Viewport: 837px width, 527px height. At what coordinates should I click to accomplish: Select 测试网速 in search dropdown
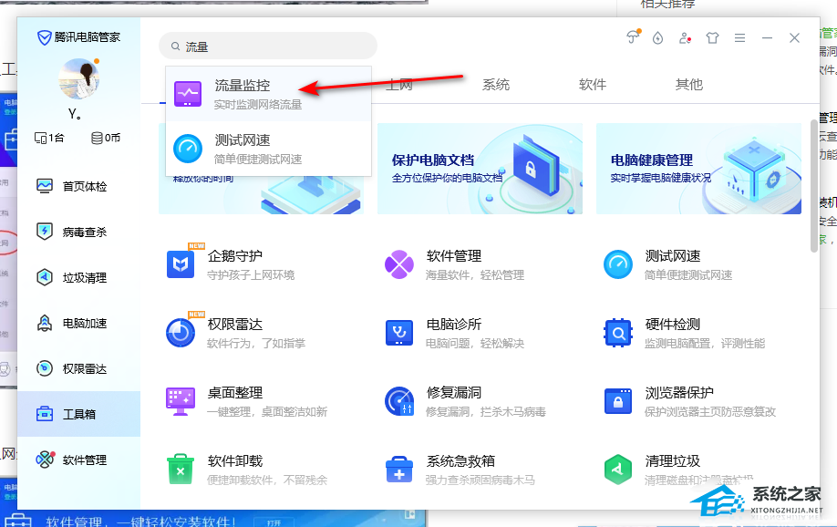coord(268,149)
